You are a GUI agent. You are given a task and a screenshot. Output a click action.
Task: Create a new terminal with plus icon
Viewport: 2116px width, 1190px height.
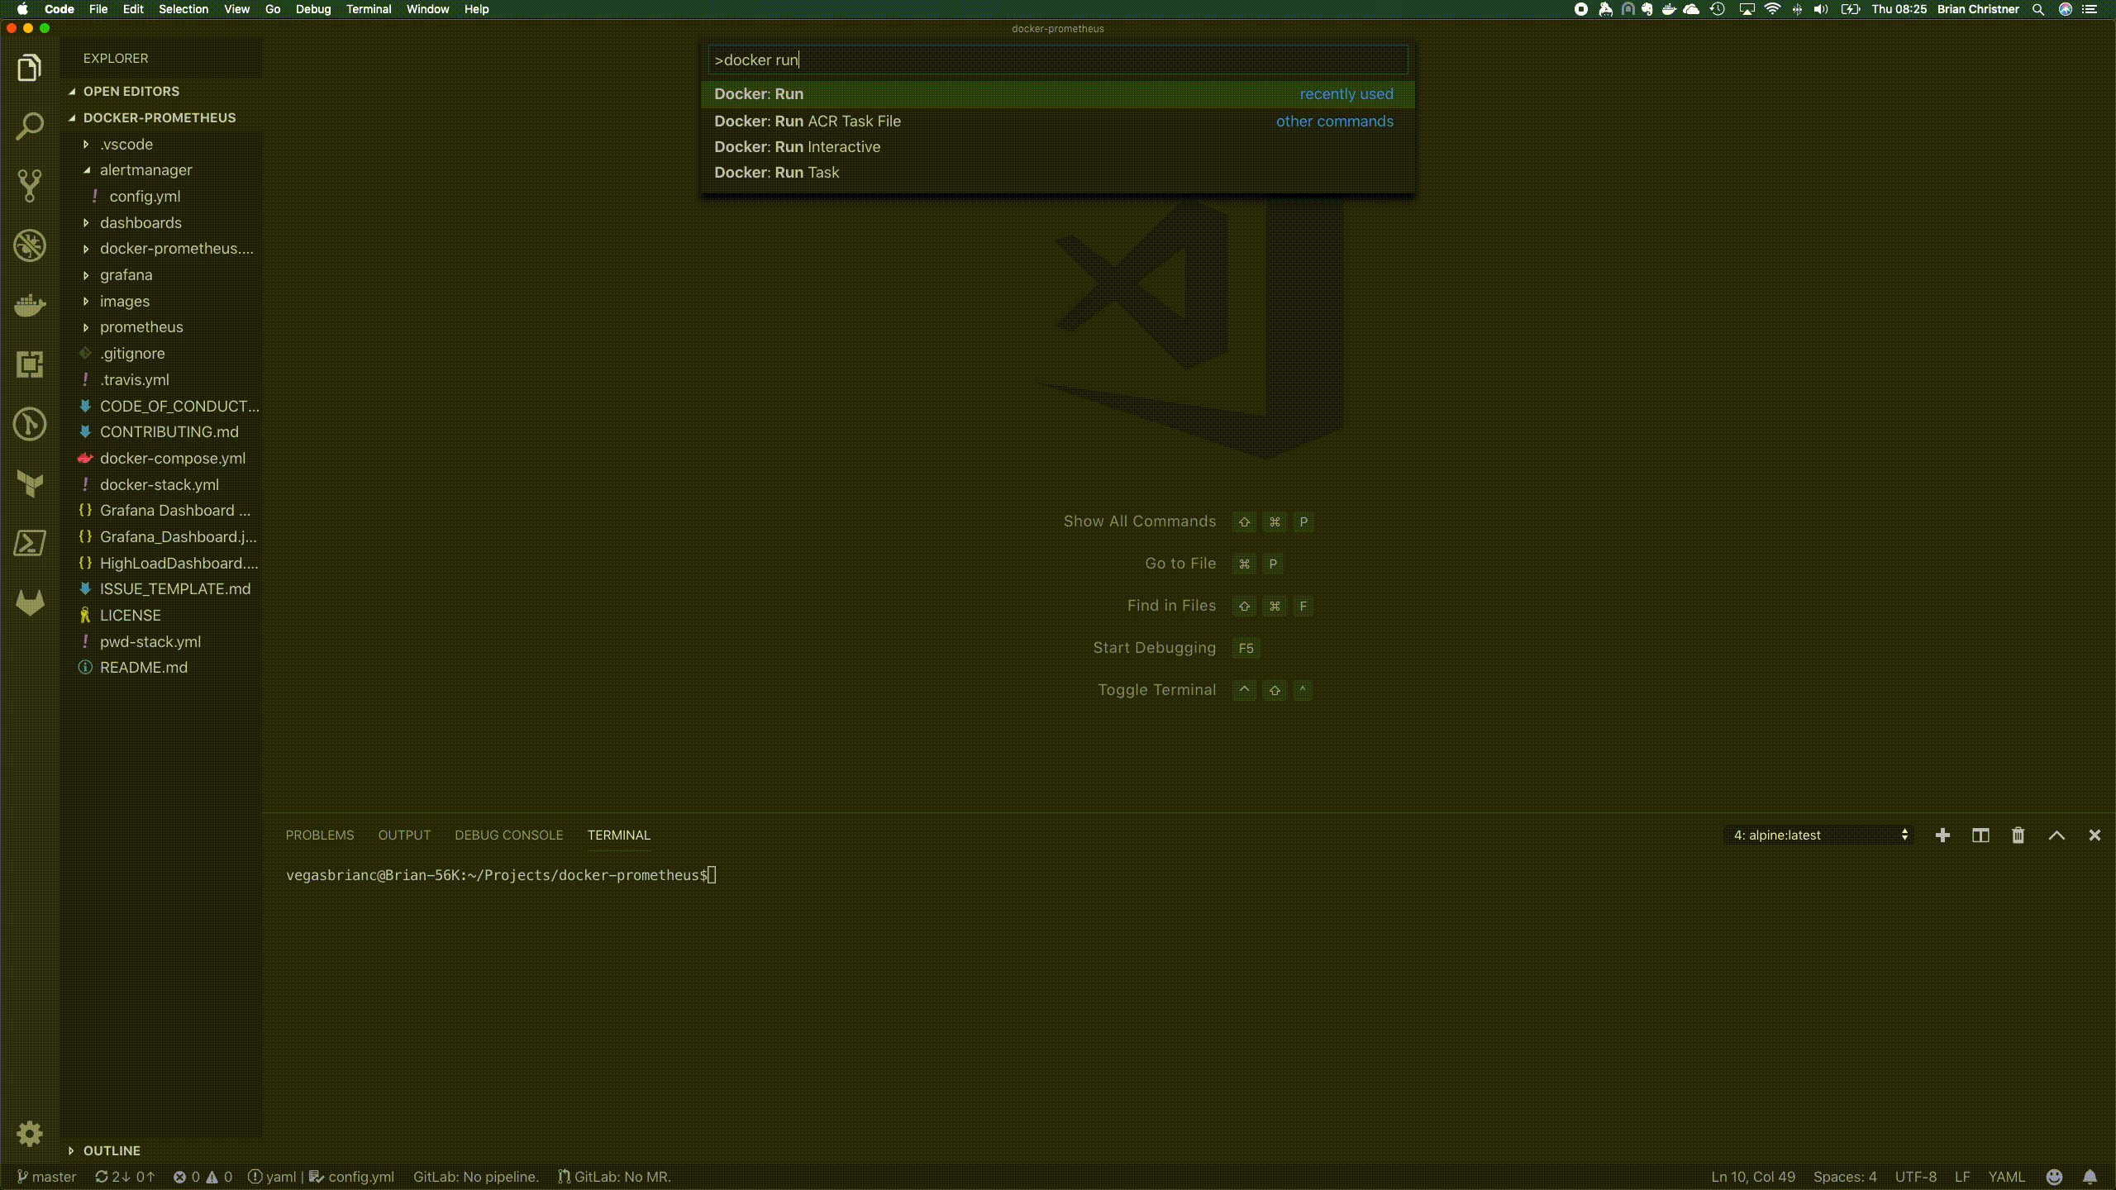[x=1942, y=835]
